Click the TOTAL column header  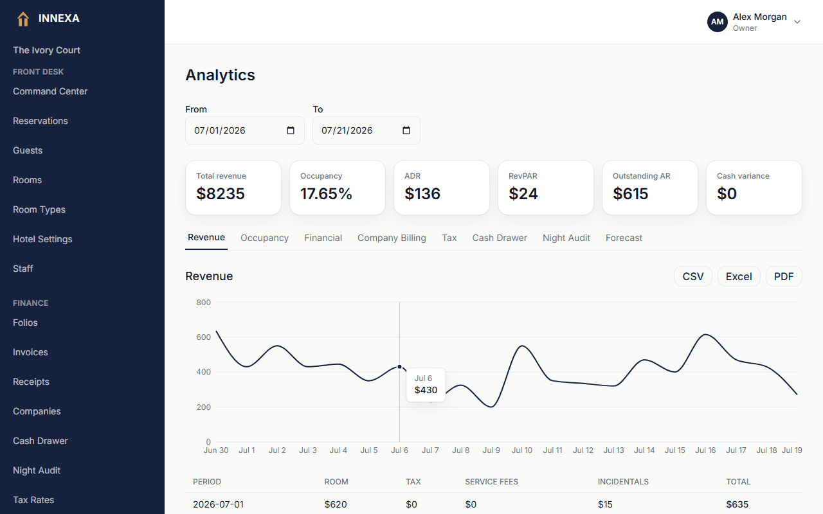(x=738, y=482)
